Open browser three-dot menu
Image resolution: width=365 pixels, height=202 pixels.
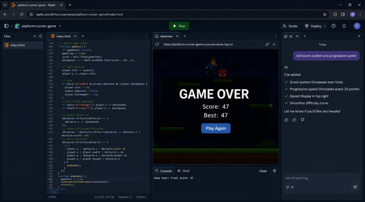click(360, 14)
